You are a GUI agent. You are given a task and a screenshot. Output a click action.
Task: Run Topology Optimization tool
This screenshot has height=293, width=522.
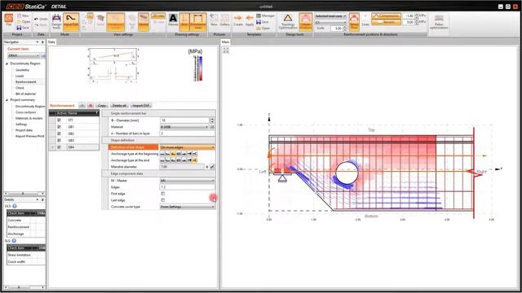point(288,22)
